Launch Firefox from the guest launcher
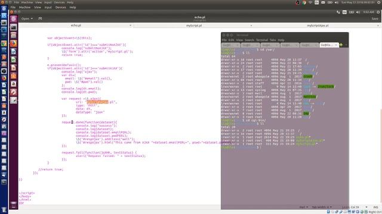 click(14, 43)
